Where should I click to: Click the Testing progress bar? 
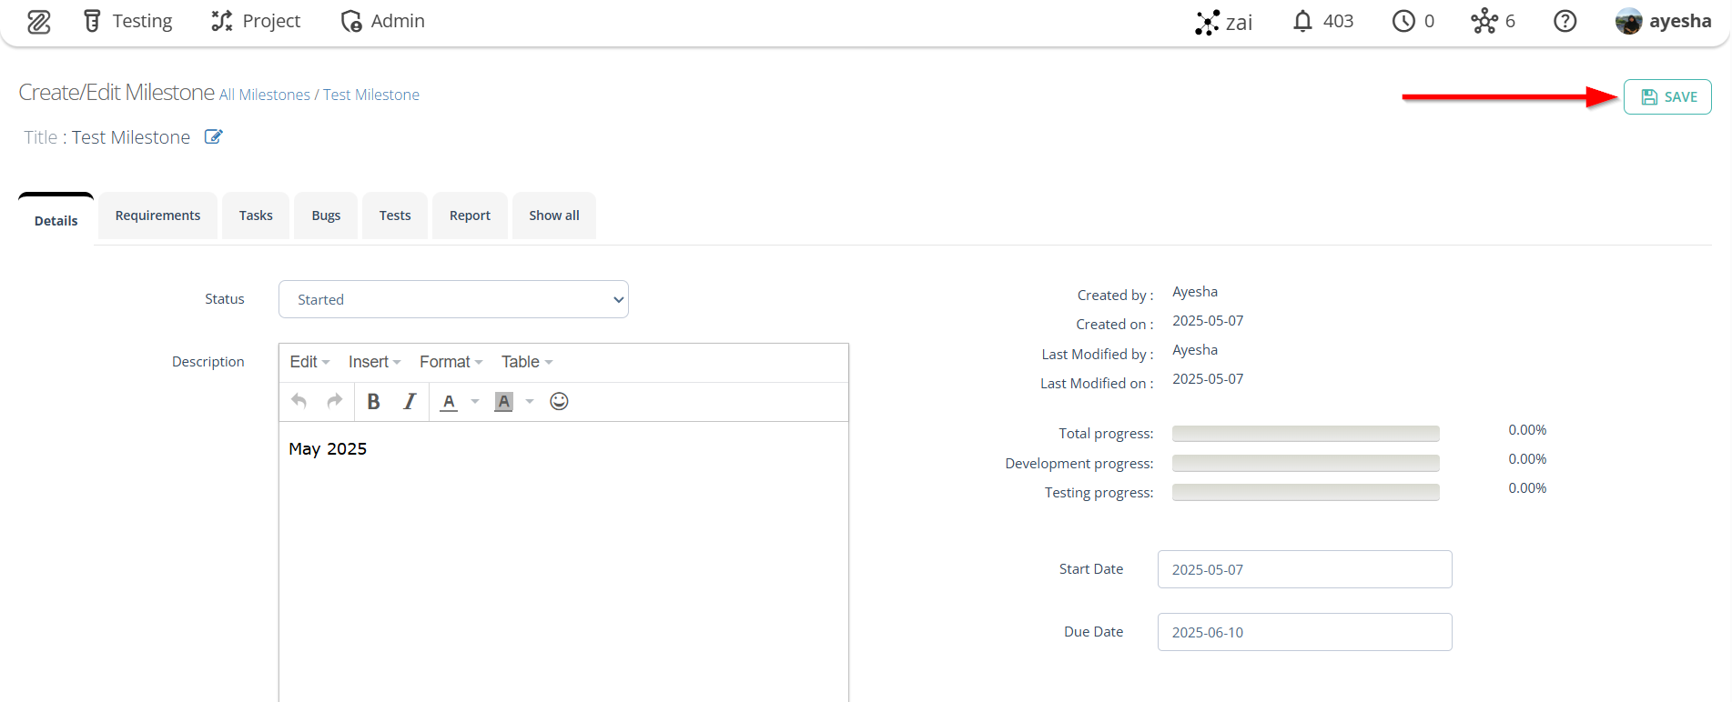click(x=1306, y=492)
